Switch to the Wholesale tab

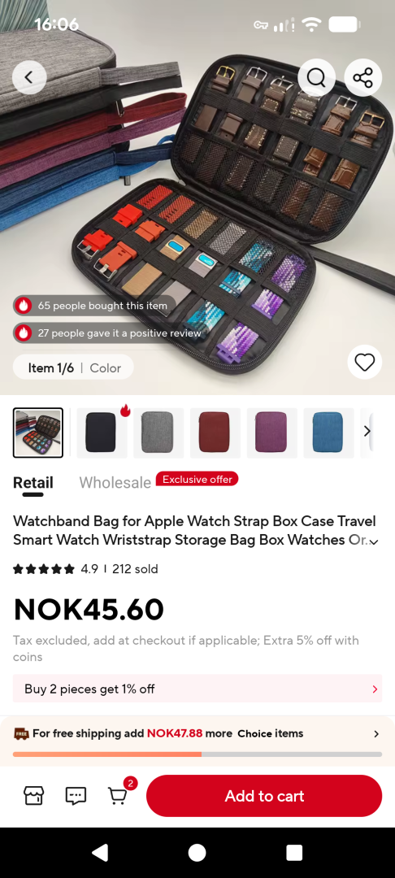pyautogui.click(x=115, y=483)
